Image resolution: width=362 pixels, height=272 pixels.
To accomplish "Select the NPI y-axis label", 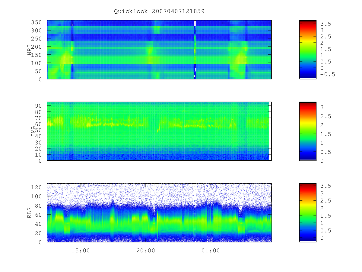I will (30, 50).
